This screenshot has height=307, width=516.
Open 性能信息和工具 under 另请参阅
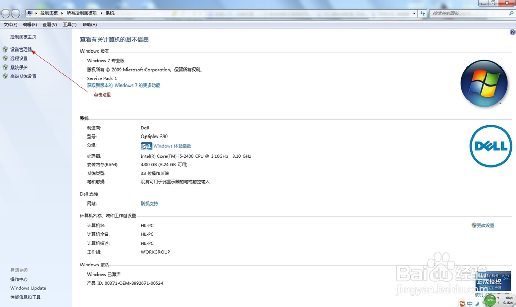(25, 297)
